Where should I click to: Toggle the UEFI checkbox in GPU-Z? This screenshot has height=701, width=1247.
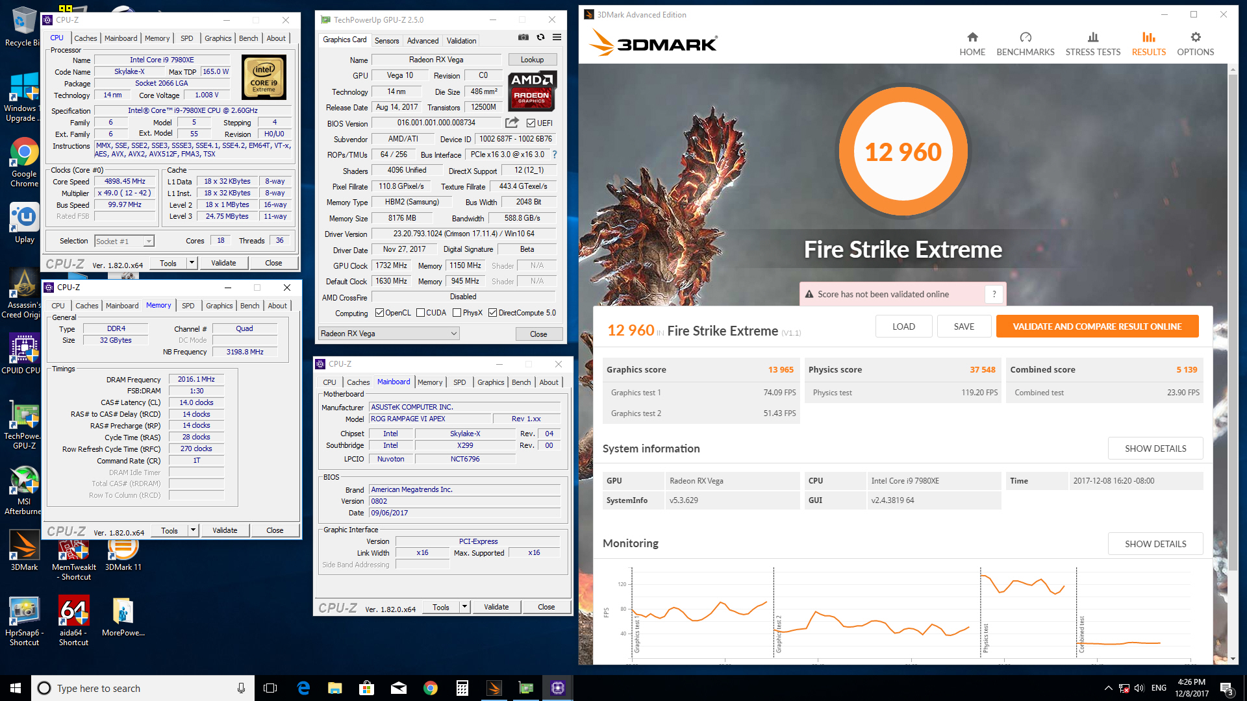coord(531,123)
